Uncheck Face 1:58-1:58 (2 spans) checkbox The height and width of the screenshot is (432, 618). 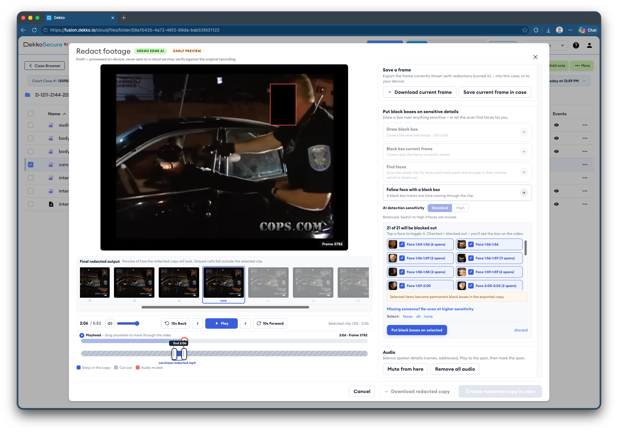pos(402,272)
